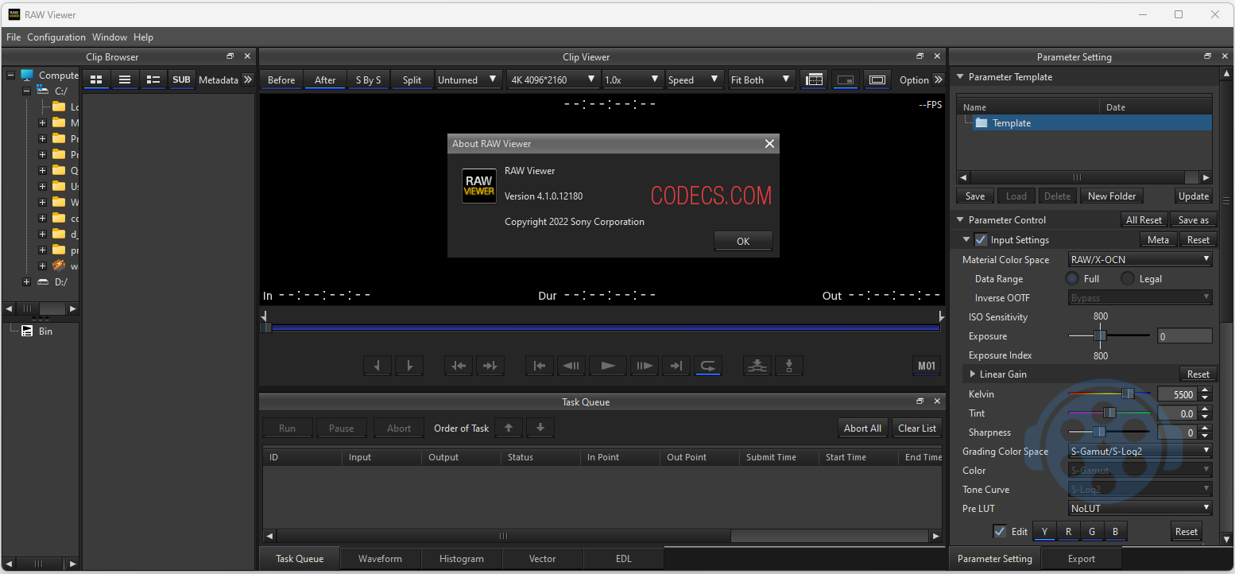This screenshot has width=1235, height=574.
Task: Switch Clip Browser to detailed list view
Action: click(x=153, y=80)
